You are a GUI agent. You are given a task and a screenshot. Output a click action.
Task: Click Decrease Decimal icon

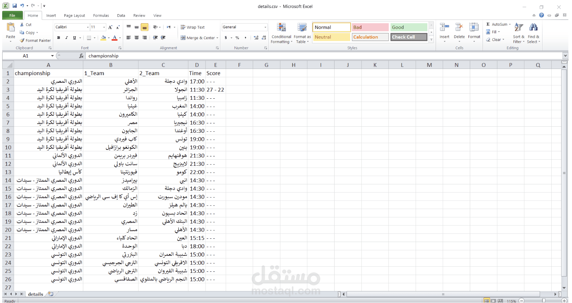click(264, 38)
